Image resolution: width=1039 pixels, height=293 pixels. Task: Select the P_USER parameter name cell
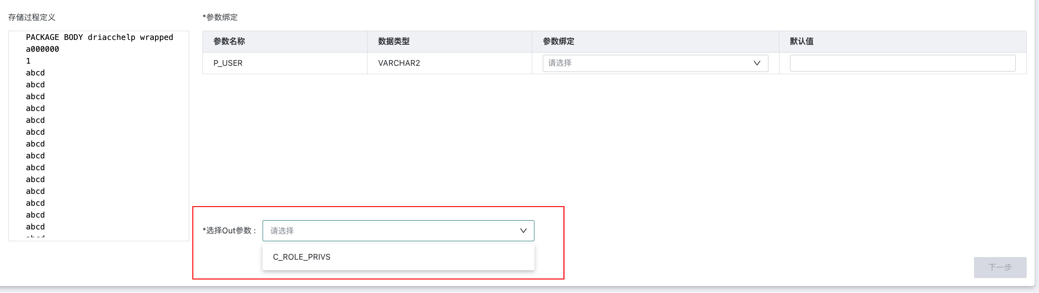tap(228, 63)
